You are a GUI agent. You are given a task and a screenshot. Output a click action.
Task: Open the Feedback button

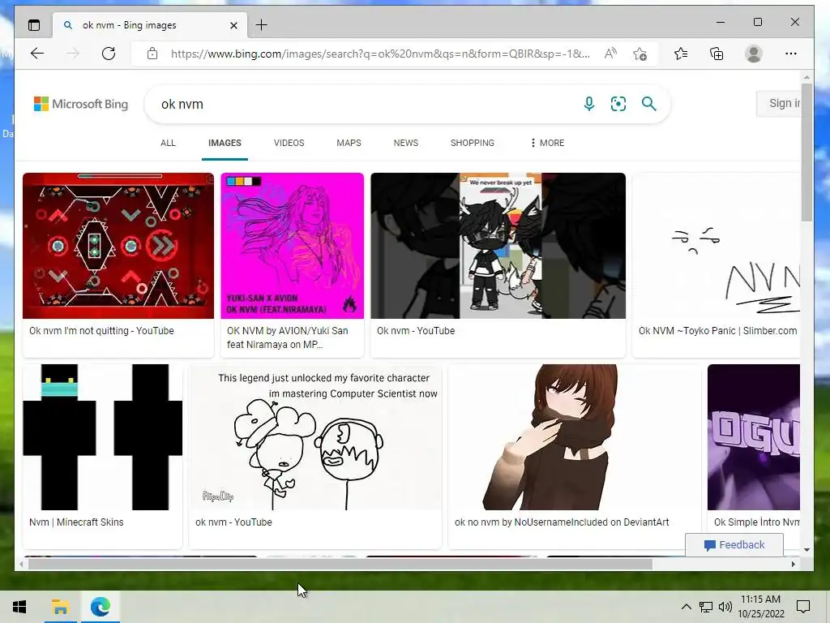pos(734,545)
